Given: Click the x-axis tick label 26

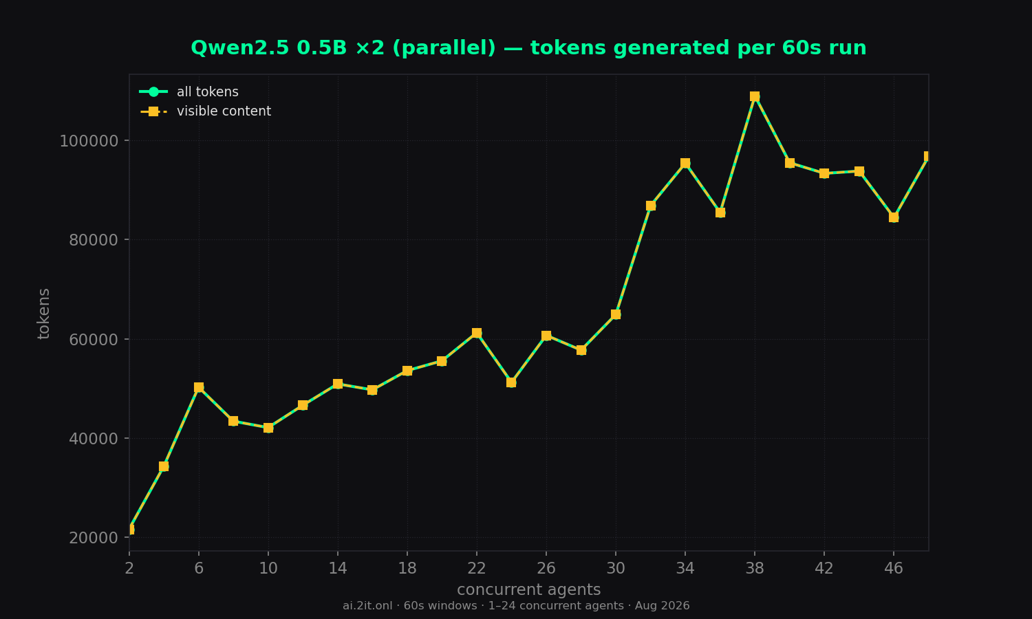Looking at the screenshot, I should (x=546, y=569).
